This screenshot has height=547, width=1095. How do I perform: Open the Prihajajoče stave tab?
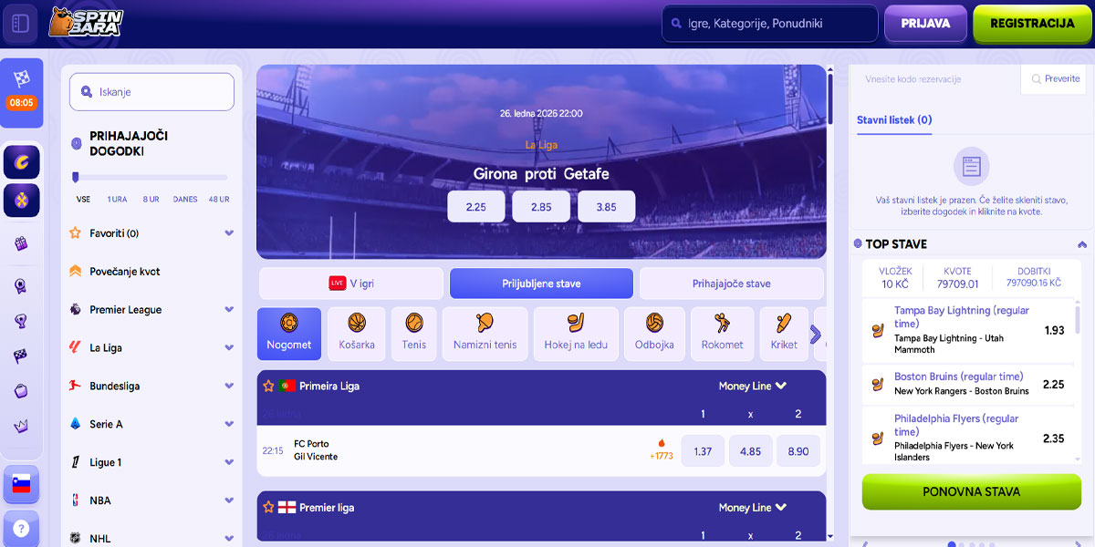tap(731, 284)
